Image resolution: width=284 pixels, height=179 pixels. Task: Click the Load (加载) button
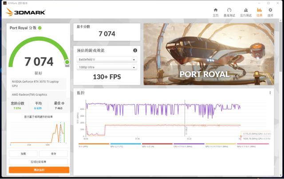[24, 154]
